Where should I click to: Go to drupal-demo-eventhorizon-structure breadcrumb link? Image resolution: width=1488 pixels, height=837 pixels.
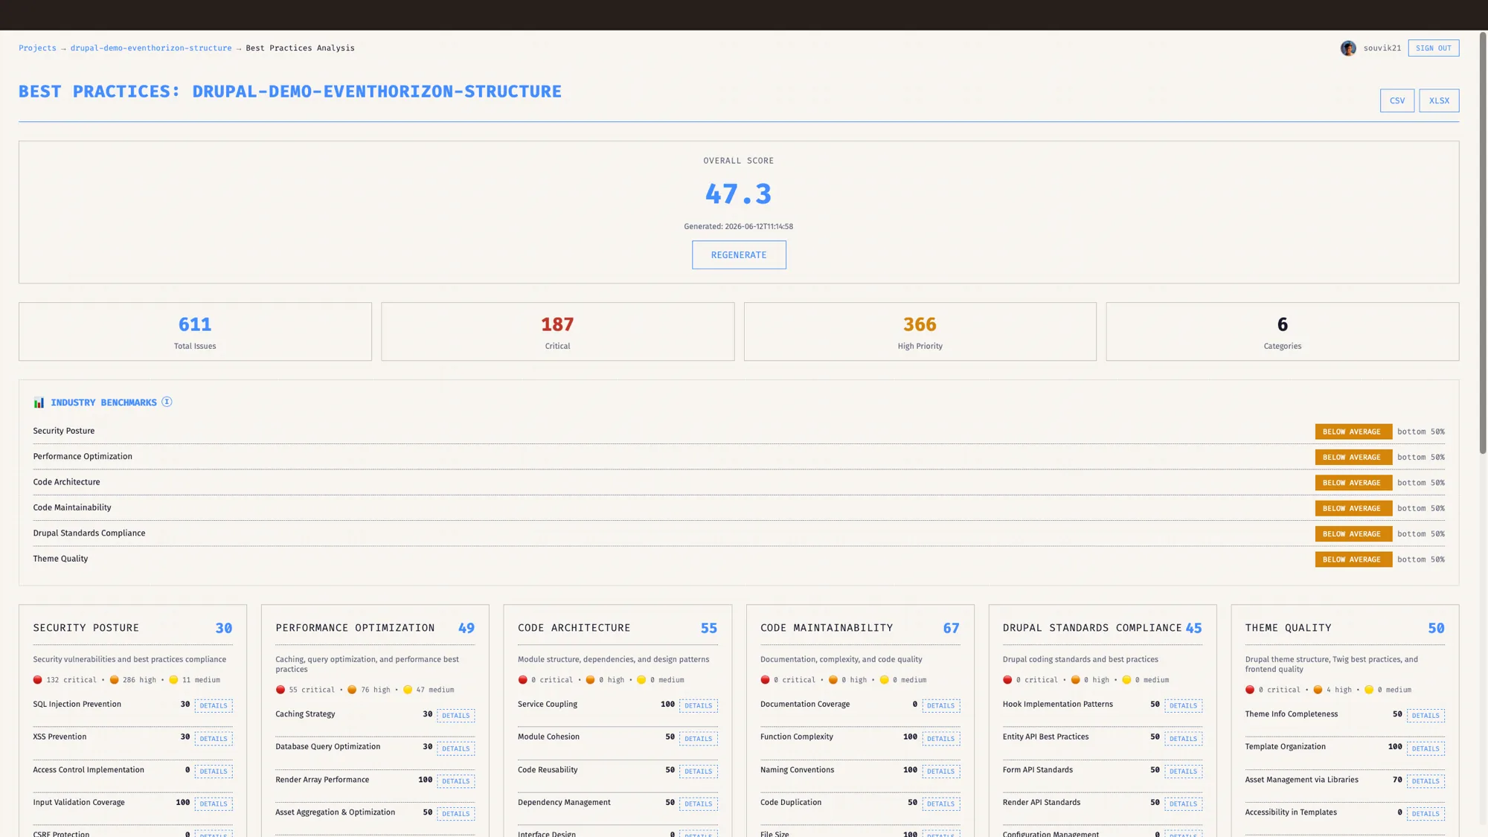click(151, 48)
